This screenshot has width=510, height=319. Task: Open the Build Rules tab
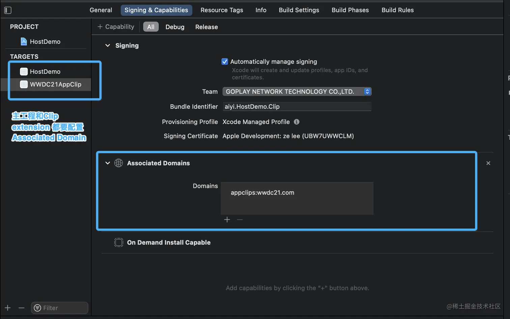point(398,10)
